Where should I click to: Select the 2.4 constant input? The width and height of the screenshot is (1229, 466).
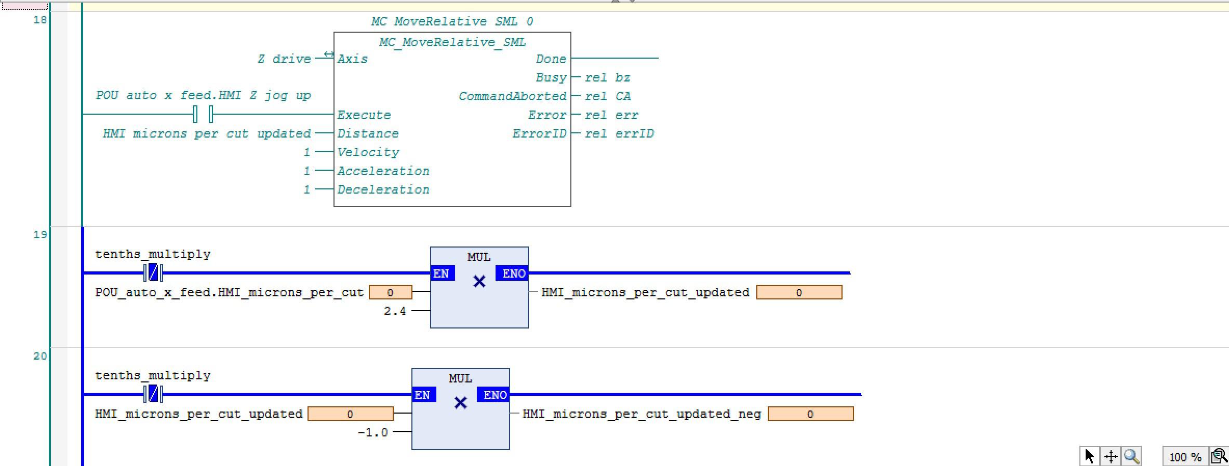[395, 311]
